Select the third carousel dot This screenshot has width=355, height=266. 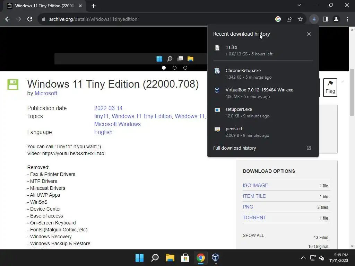tap(185, 68)
